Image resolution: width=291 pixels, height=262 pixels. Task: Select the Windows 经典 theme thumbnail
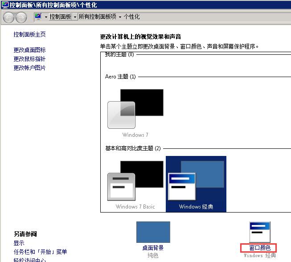[x=196, y=184]
